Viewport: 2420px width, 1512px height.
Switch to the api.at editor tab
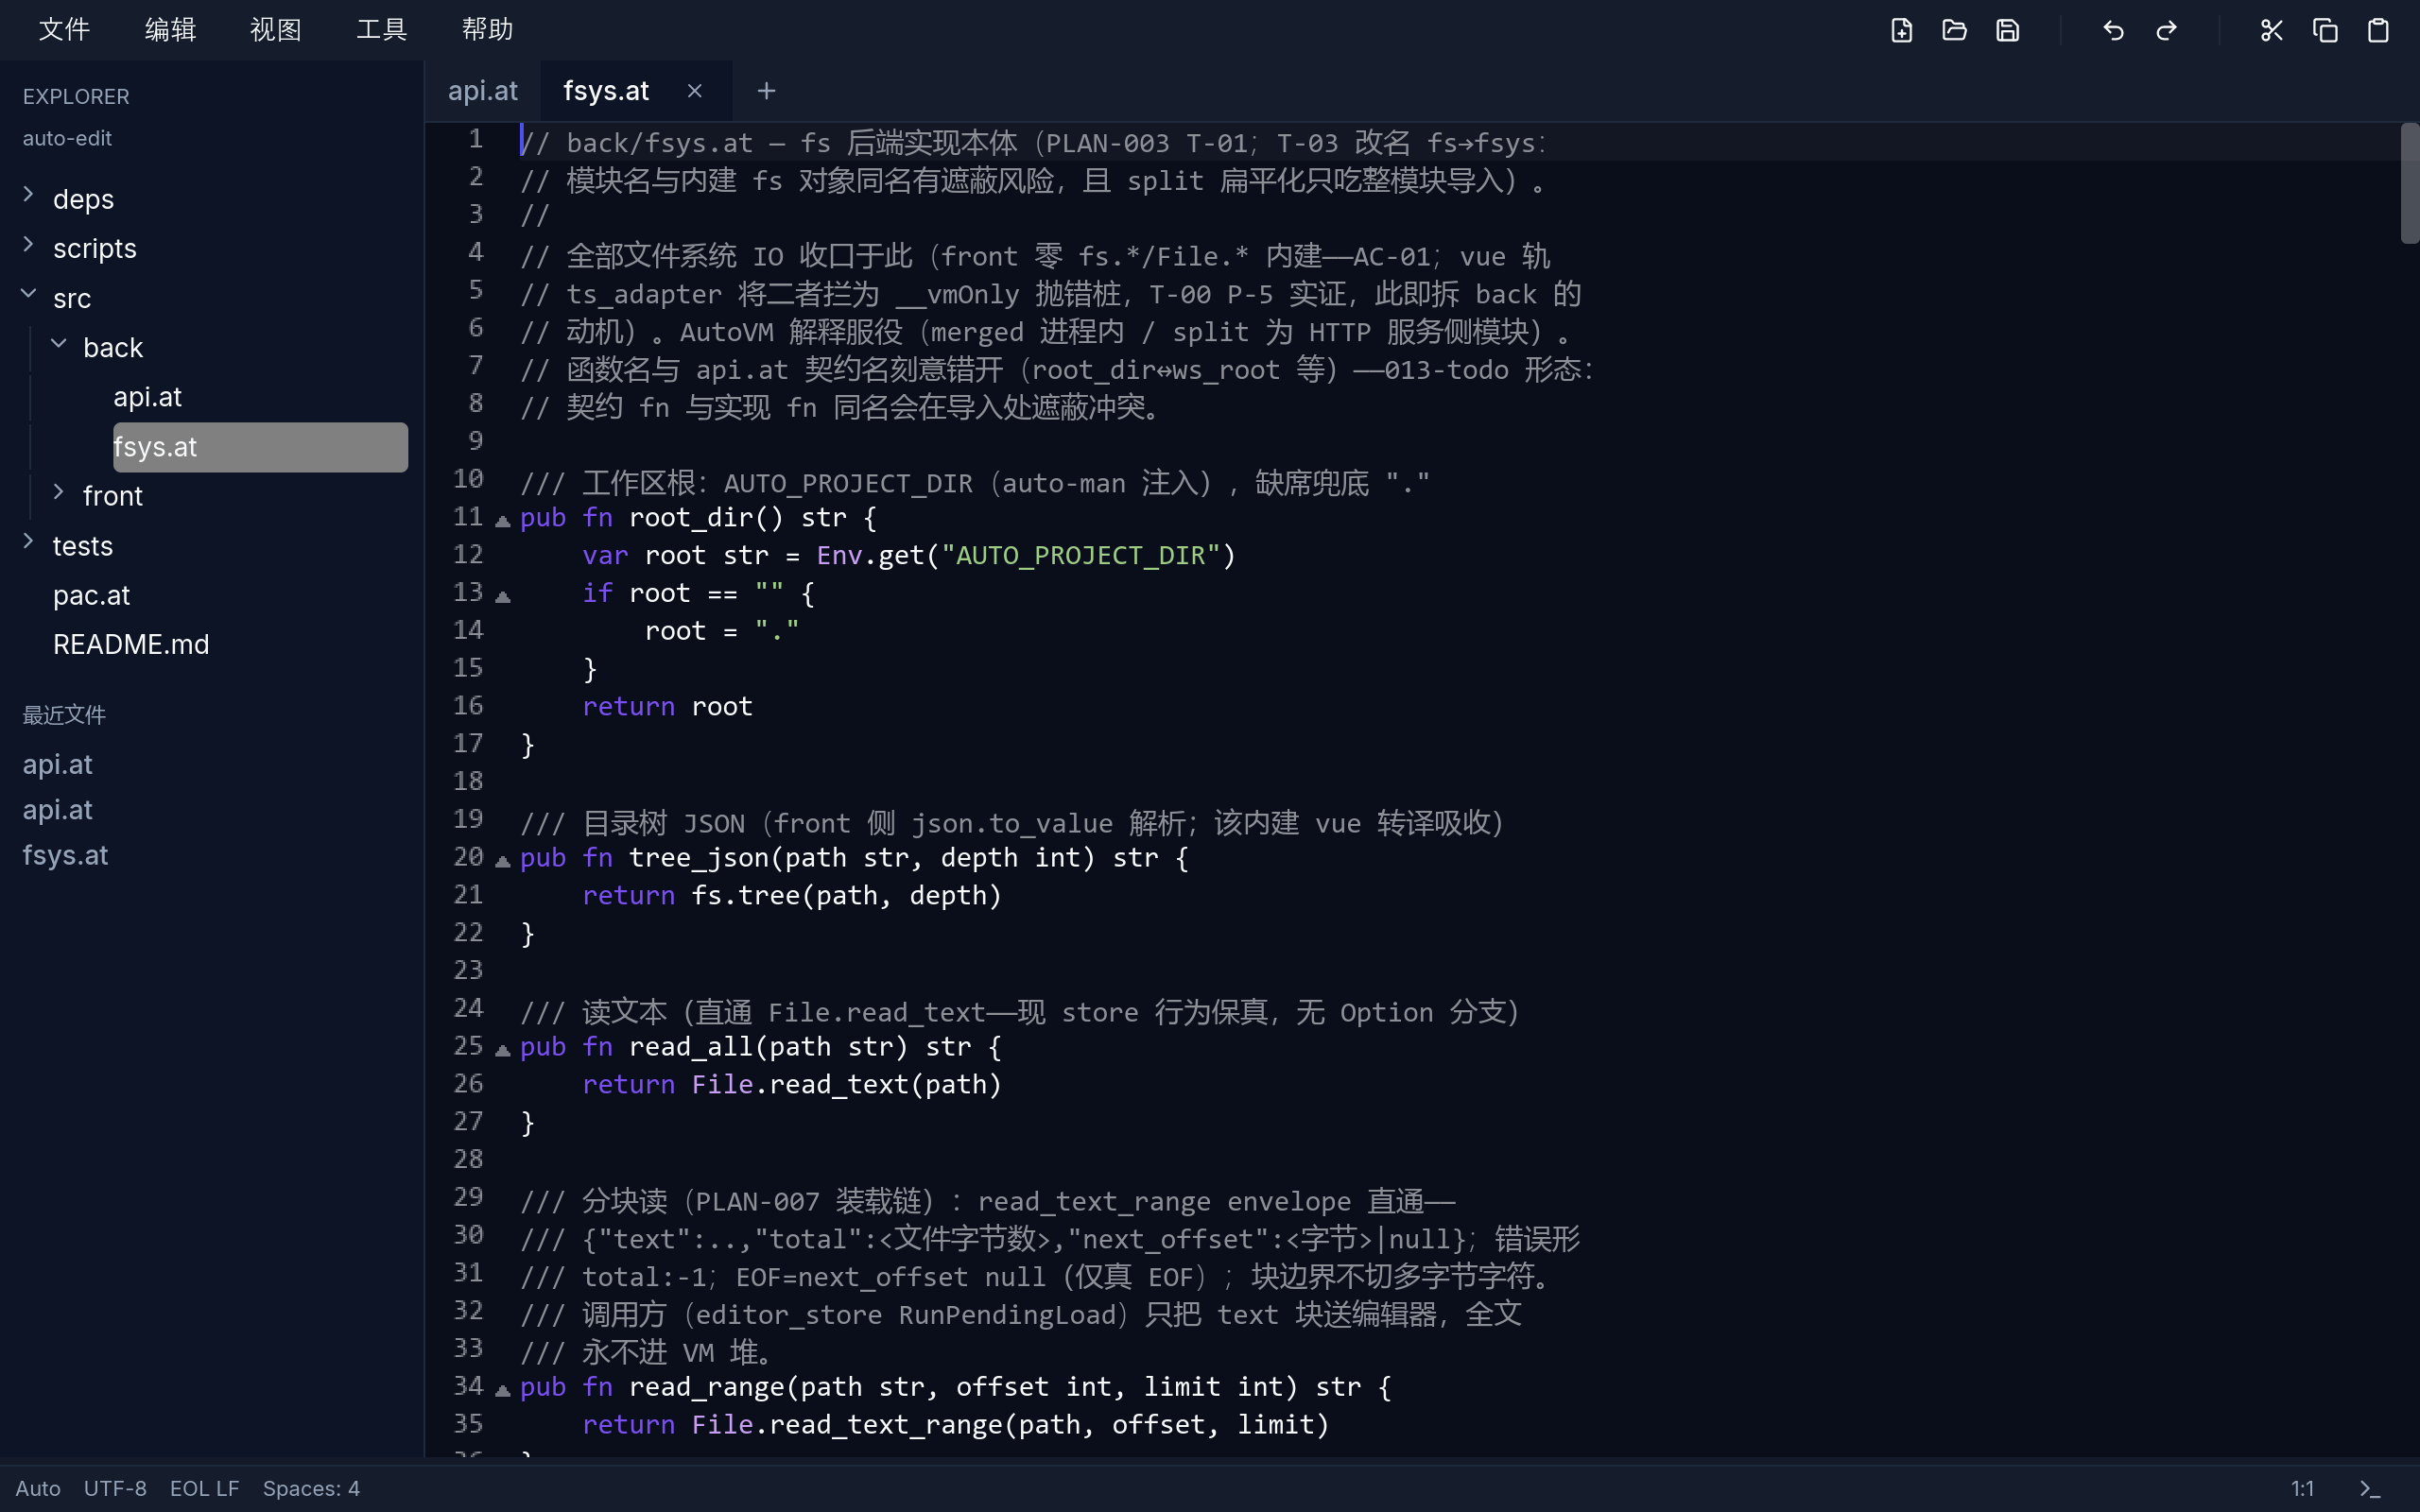point(483,91)
